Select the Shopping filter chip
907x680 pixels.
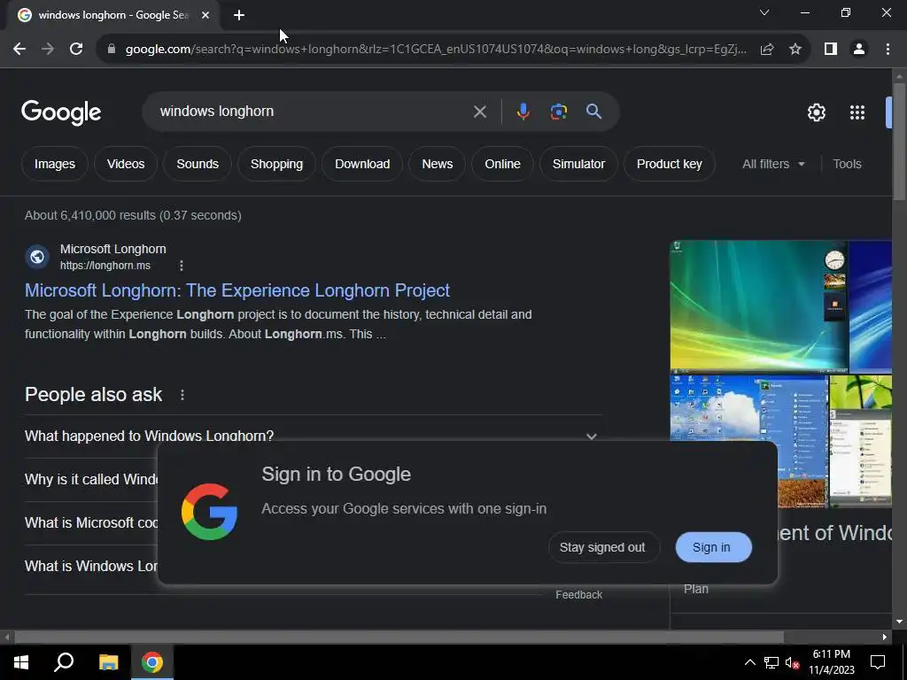coord(276,164)
